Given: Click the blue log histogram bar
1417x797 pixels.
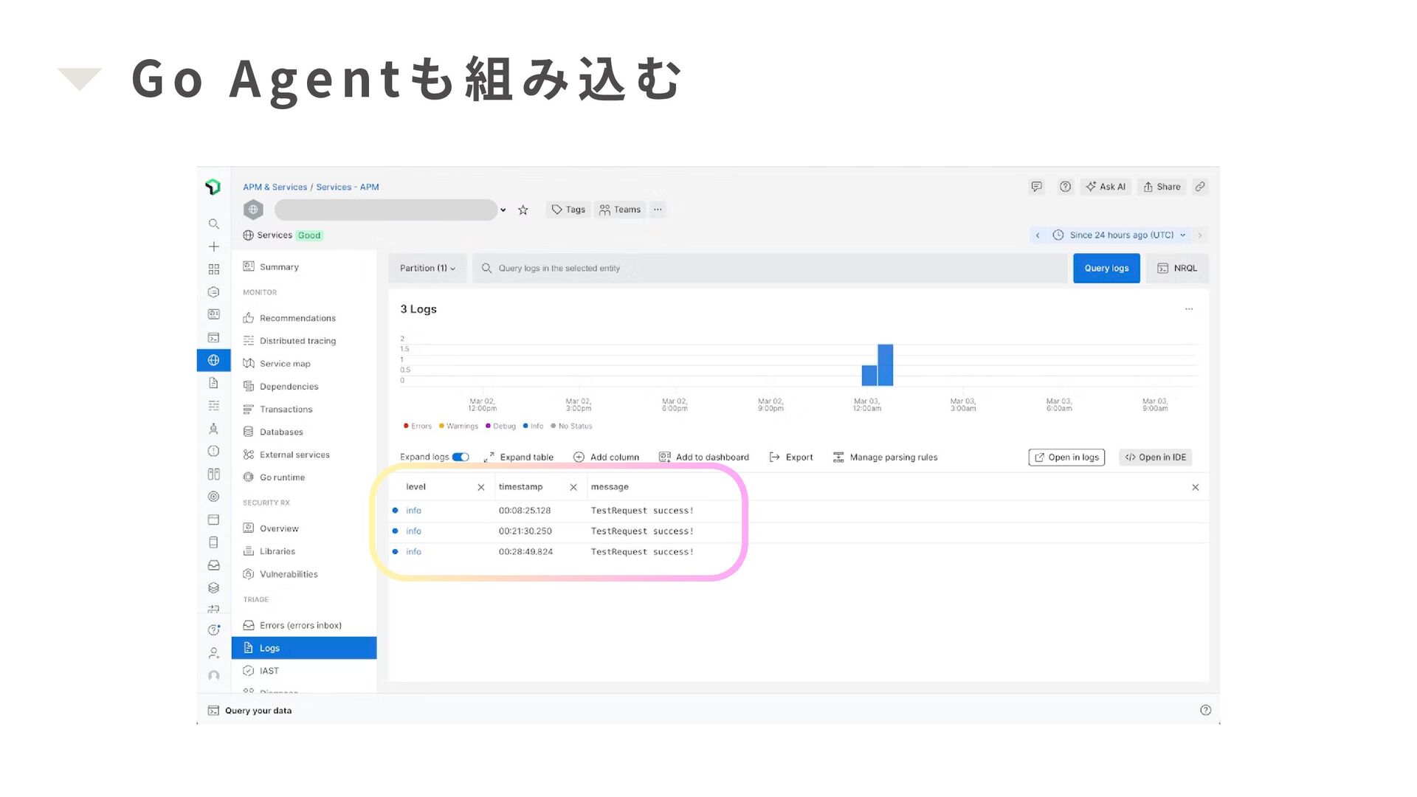Looking at the screenshot, I should coord(885,365).
